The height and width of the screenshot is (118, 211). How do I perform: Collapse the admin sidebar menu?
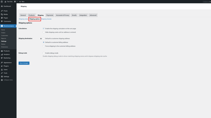click(7, 80)
